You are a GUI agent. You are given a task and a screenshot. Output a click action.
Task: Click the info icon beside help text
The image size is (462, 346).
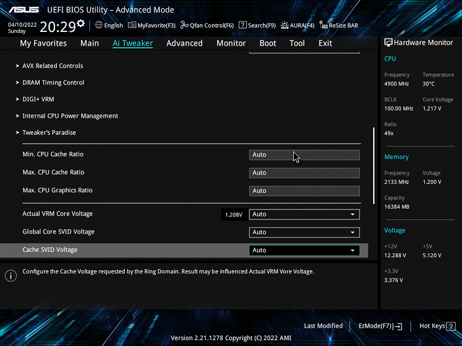pos(11,276)
